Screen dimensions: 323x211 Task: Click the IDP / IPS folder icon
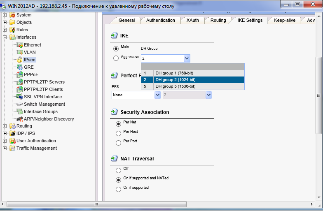pos(12,133)
